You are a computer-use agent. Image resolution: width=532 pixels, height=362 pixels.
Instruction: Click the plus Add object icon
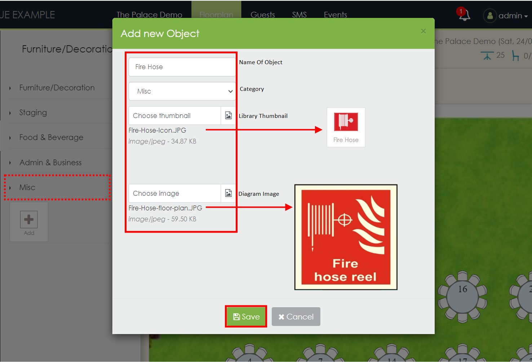pos(29,220)
